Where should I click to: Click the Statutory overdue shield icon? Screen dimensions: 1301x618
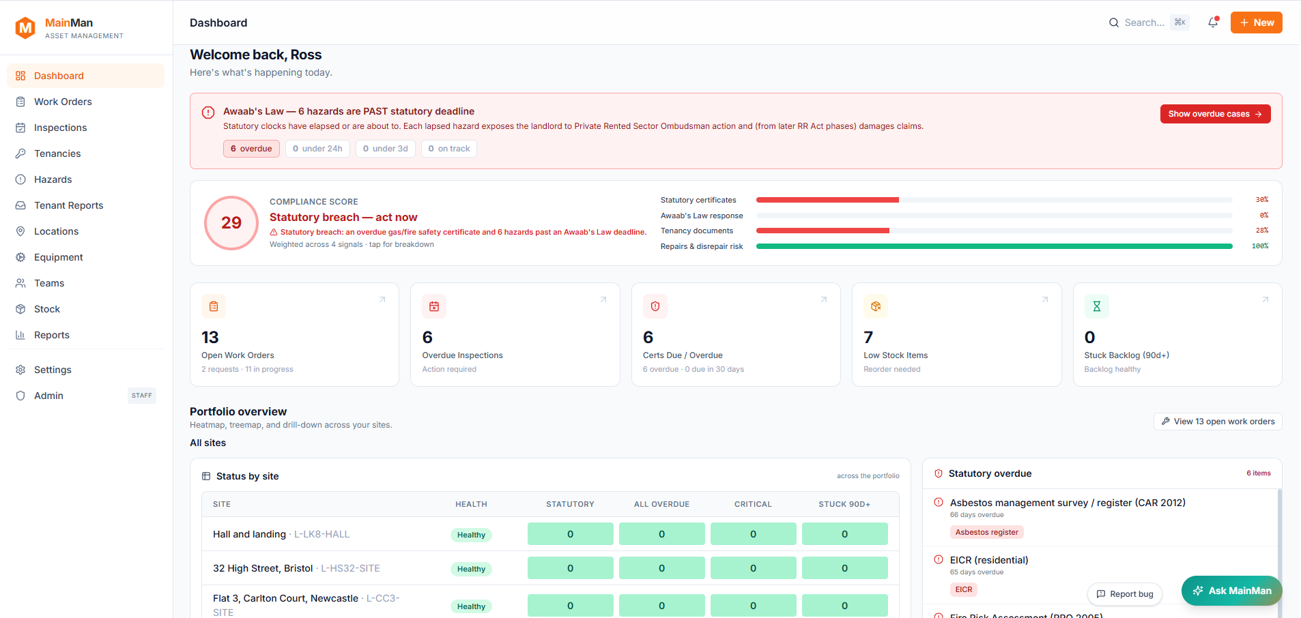pos(939,473)
